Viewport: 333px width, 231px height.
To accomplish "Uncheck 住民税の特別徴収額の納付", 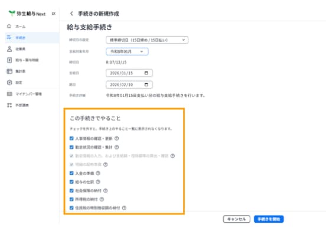I will (x=71, y=208).
